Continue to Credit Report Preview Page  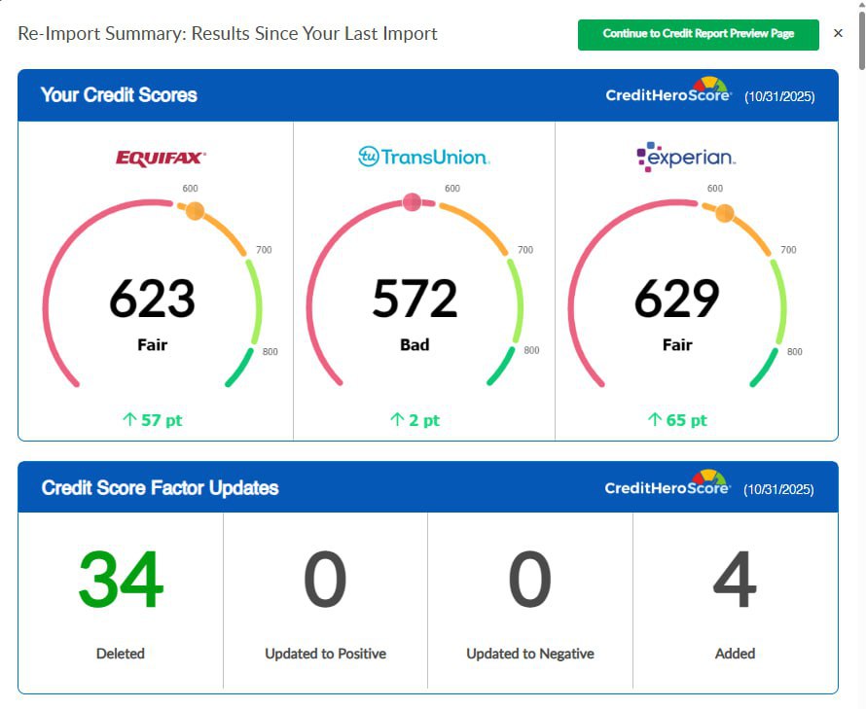coord(698,34)
